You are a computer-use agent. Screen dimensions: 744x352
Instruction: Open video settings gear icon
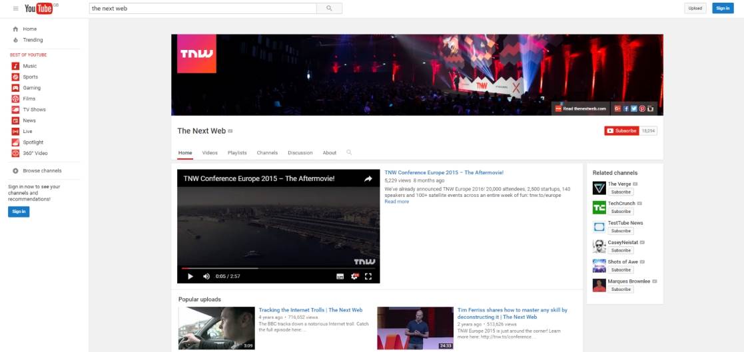click(354, 276)
